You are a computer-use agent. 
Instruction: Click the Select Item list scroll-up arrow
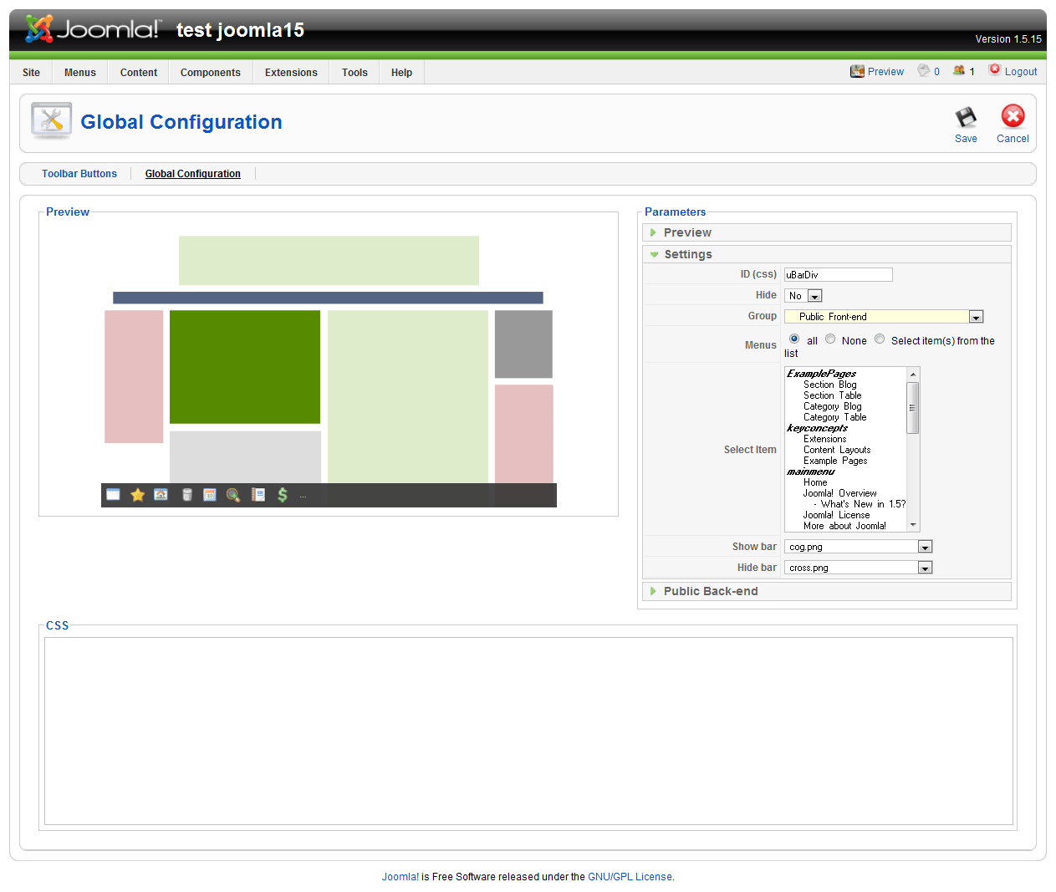(x=913, y=374)
